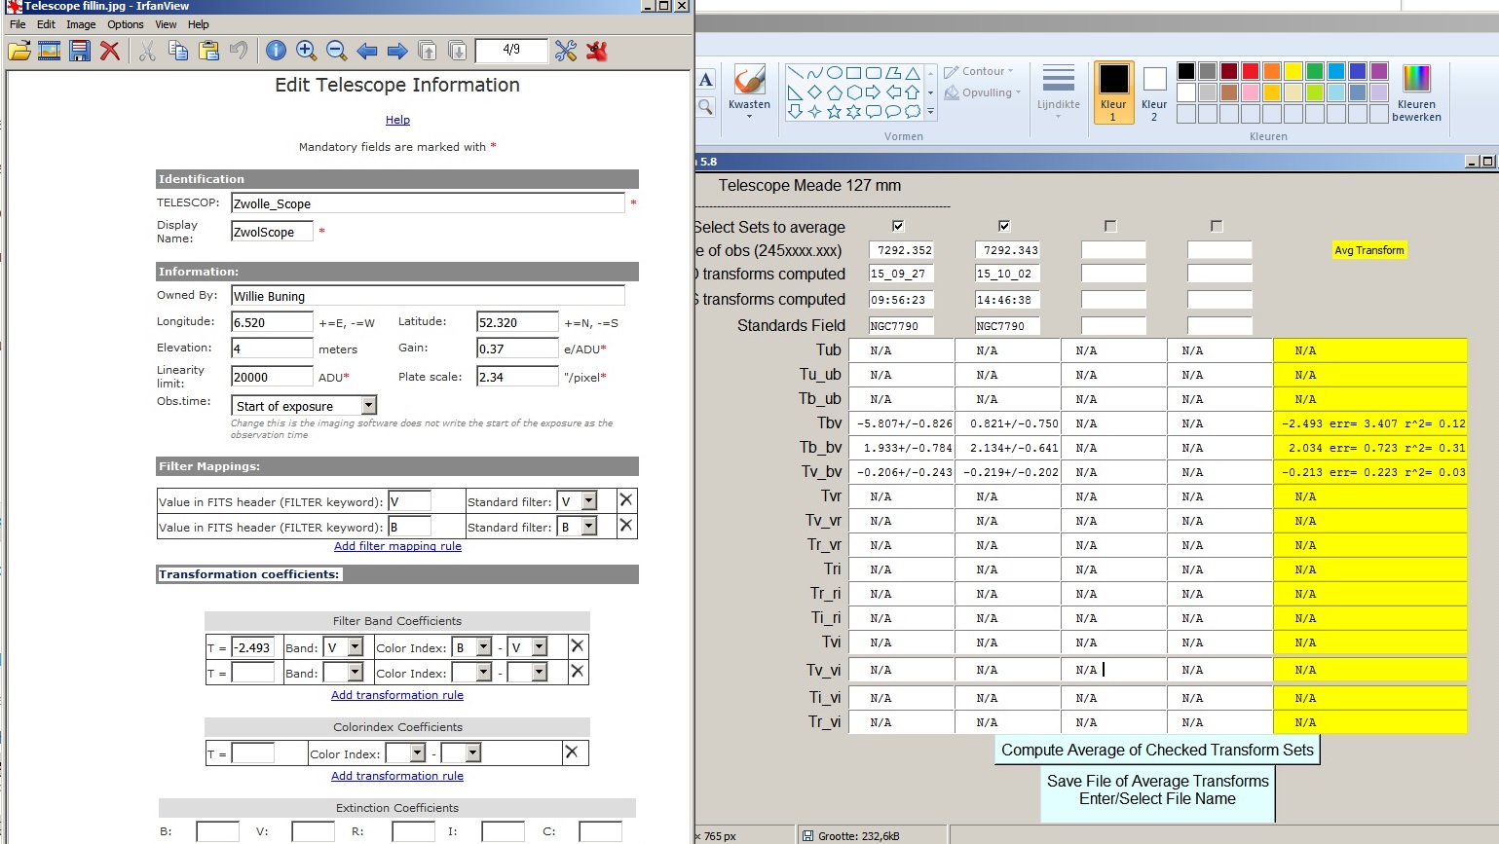Image resolution: width=1499 pixels, height=844 pixels.
Task: Check the third Select Sets checkbox
Action: point(1110,226)
